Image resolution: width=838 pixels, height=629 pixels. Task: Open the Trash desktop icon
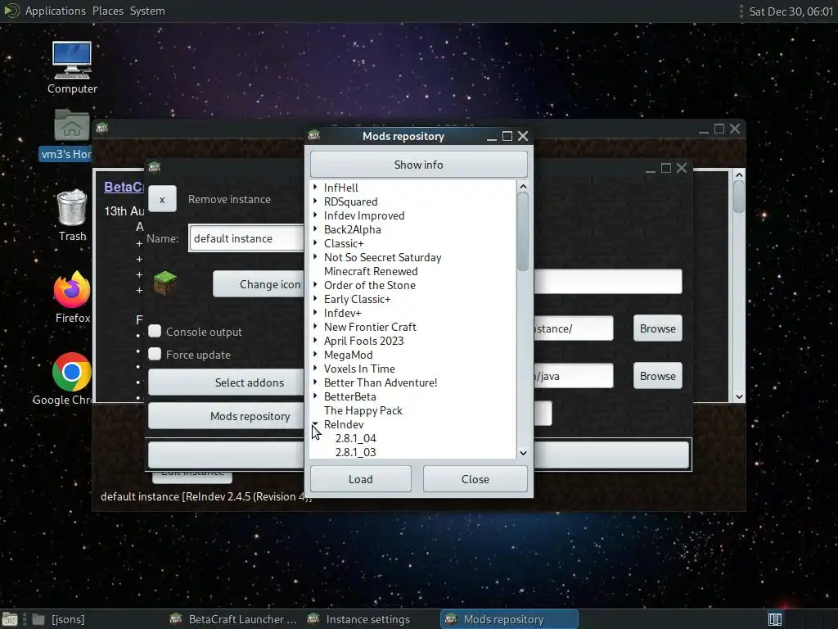tap(72, 215)
